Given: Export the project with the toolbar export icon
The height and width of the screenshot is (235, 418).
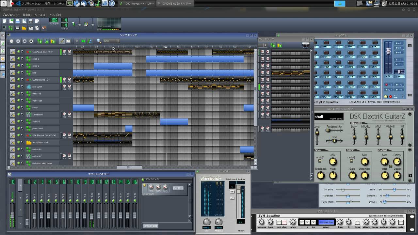Looking at the screenshot, I should pyautogui.click(x=37, y=21).
